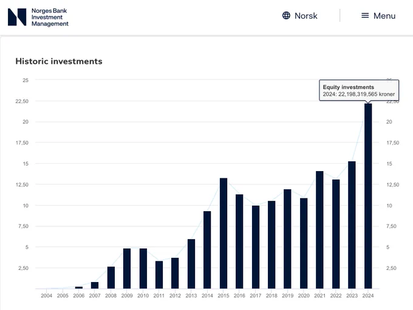
Task: Click the left axis 5 label
Action: [x=27, y=248]
